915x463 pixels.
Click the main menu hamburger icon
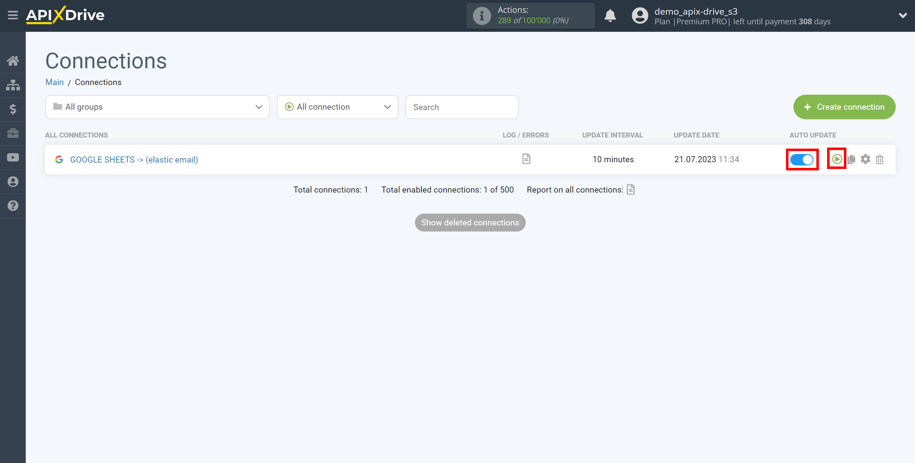13,15
